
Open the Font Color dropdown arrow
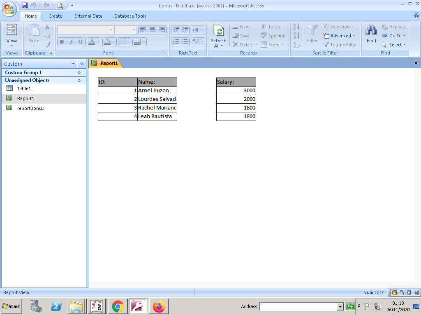(x=99, y=41)
